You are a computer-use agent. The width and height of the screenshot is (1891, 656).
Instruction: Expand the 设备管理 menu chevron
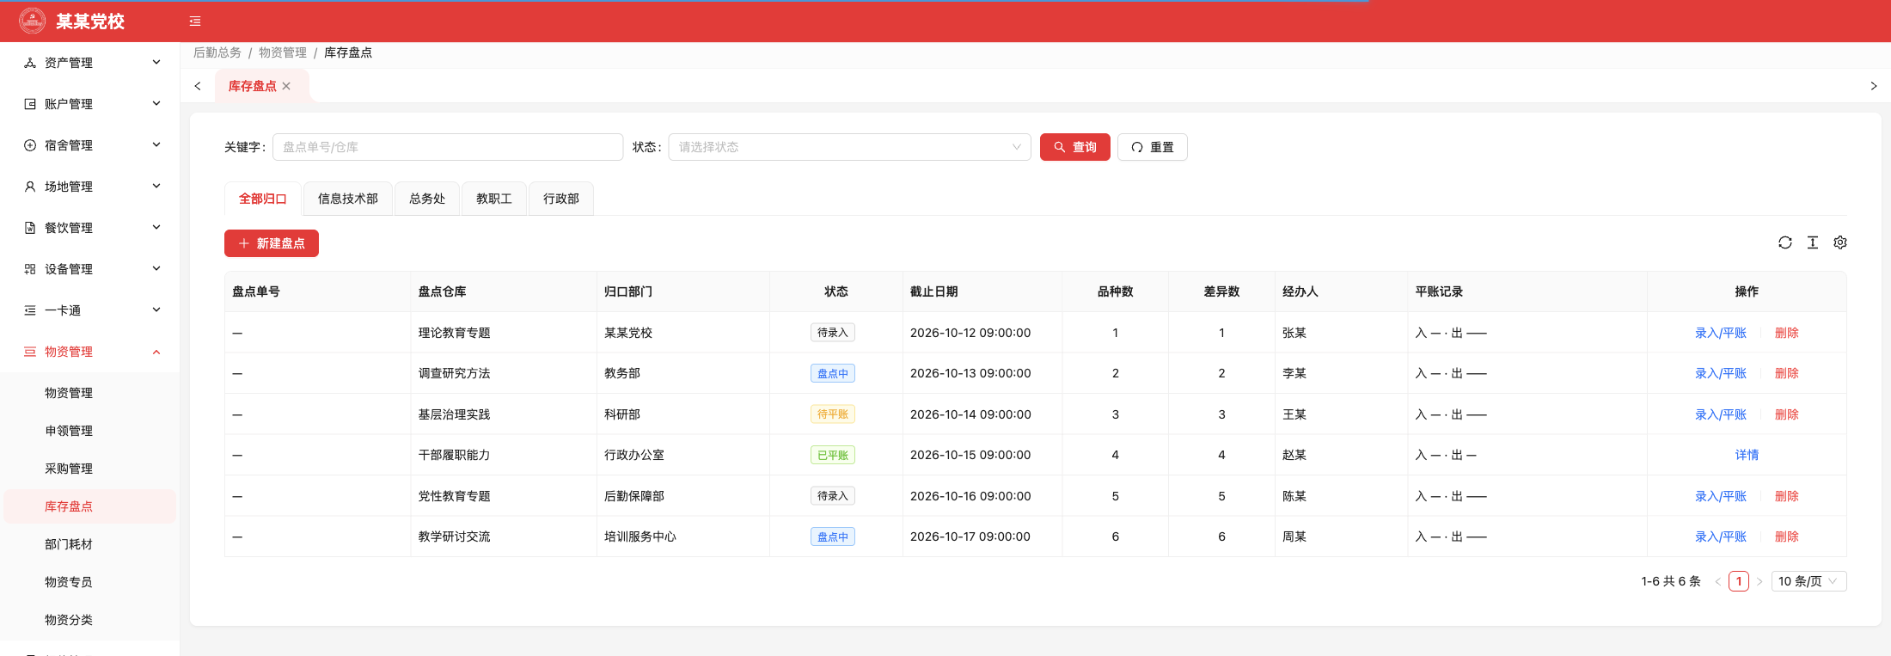click(x=156, y=268)
